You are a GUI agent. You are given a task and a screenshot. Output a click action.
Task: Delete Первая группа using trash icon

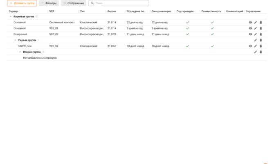point(261,40)
